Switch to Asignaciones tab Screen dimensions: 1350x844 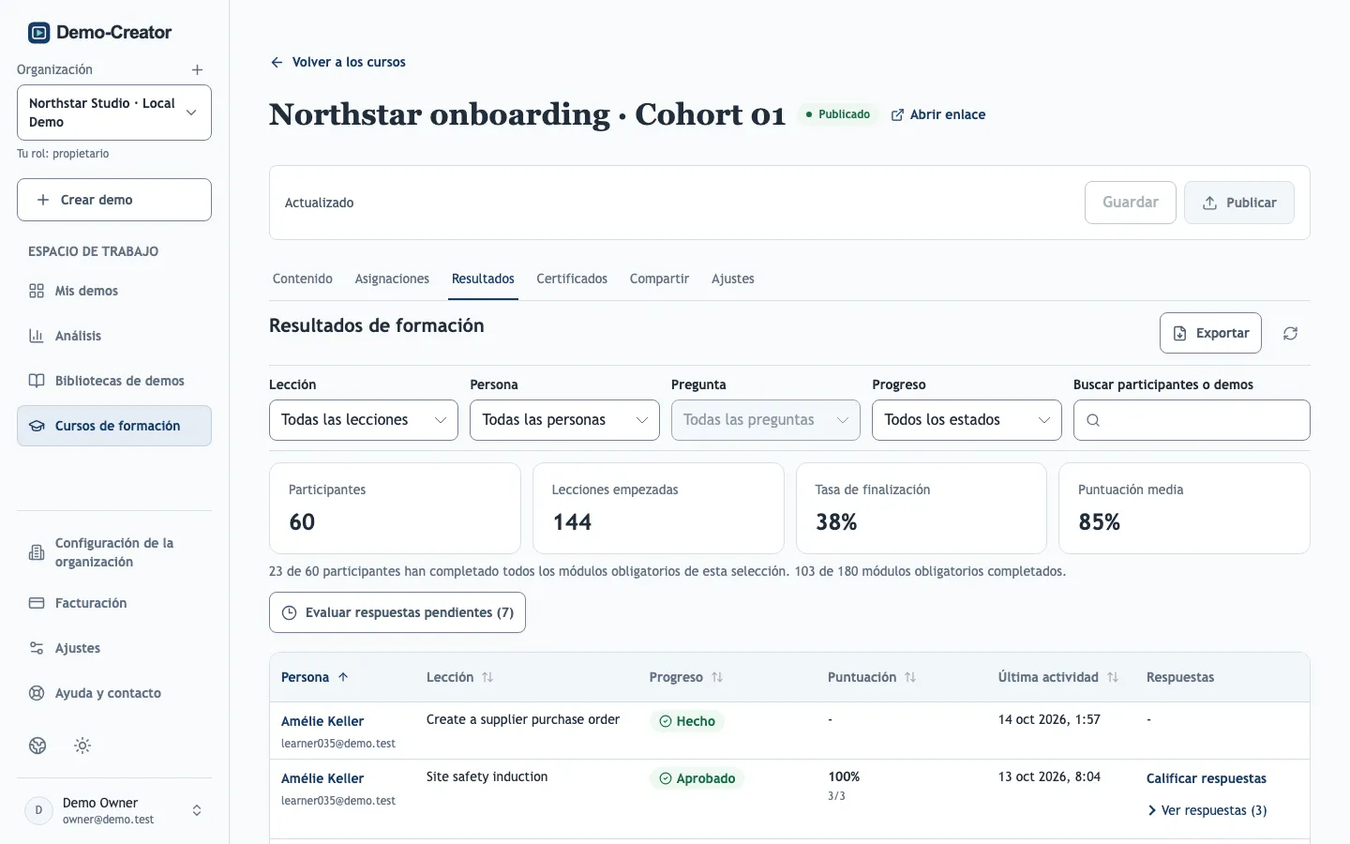click(392, 279)
